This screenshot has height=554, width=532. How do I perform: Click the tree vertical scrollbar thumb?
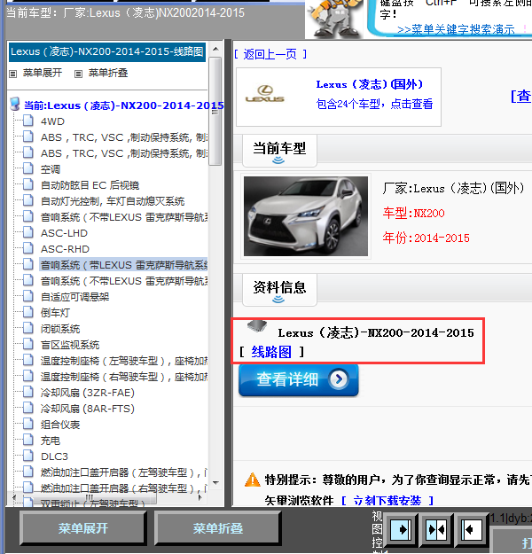pyautogui.click(x=215, y=111)
